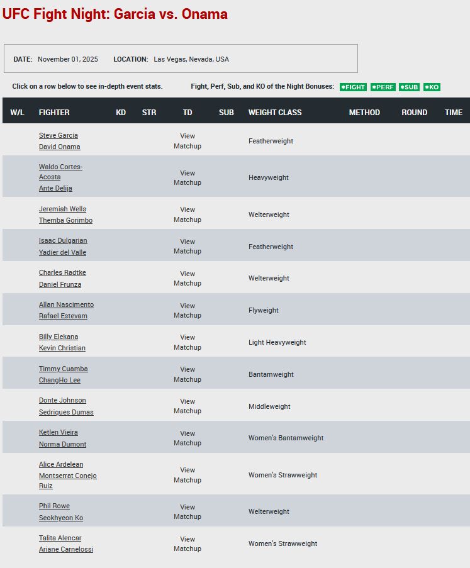The width and height of the screenshot is (470, 568).
Task: Click the TIME column header
Action: tap(454, 113)
